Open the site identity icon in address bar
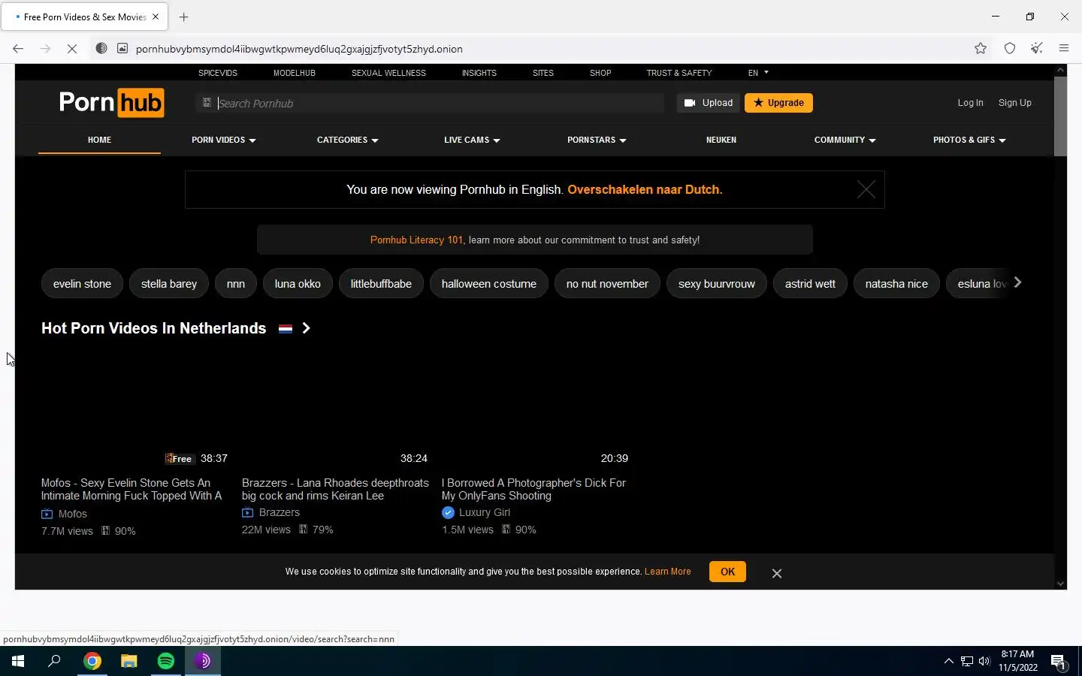Screen dimensions: 1082x676 point(122,49)
